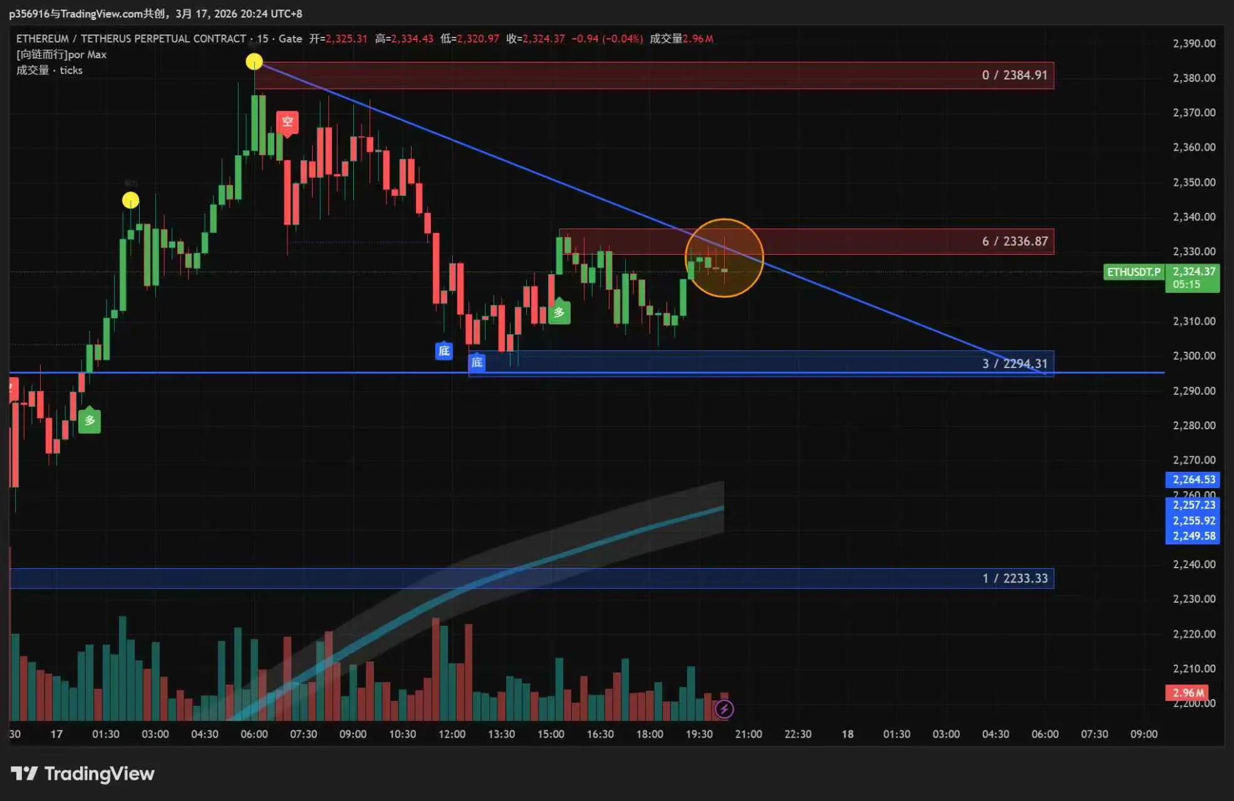1234x801 pixels.
Task: Select the '1 / 2233.33' support zone label
Action: [1014, 578]
